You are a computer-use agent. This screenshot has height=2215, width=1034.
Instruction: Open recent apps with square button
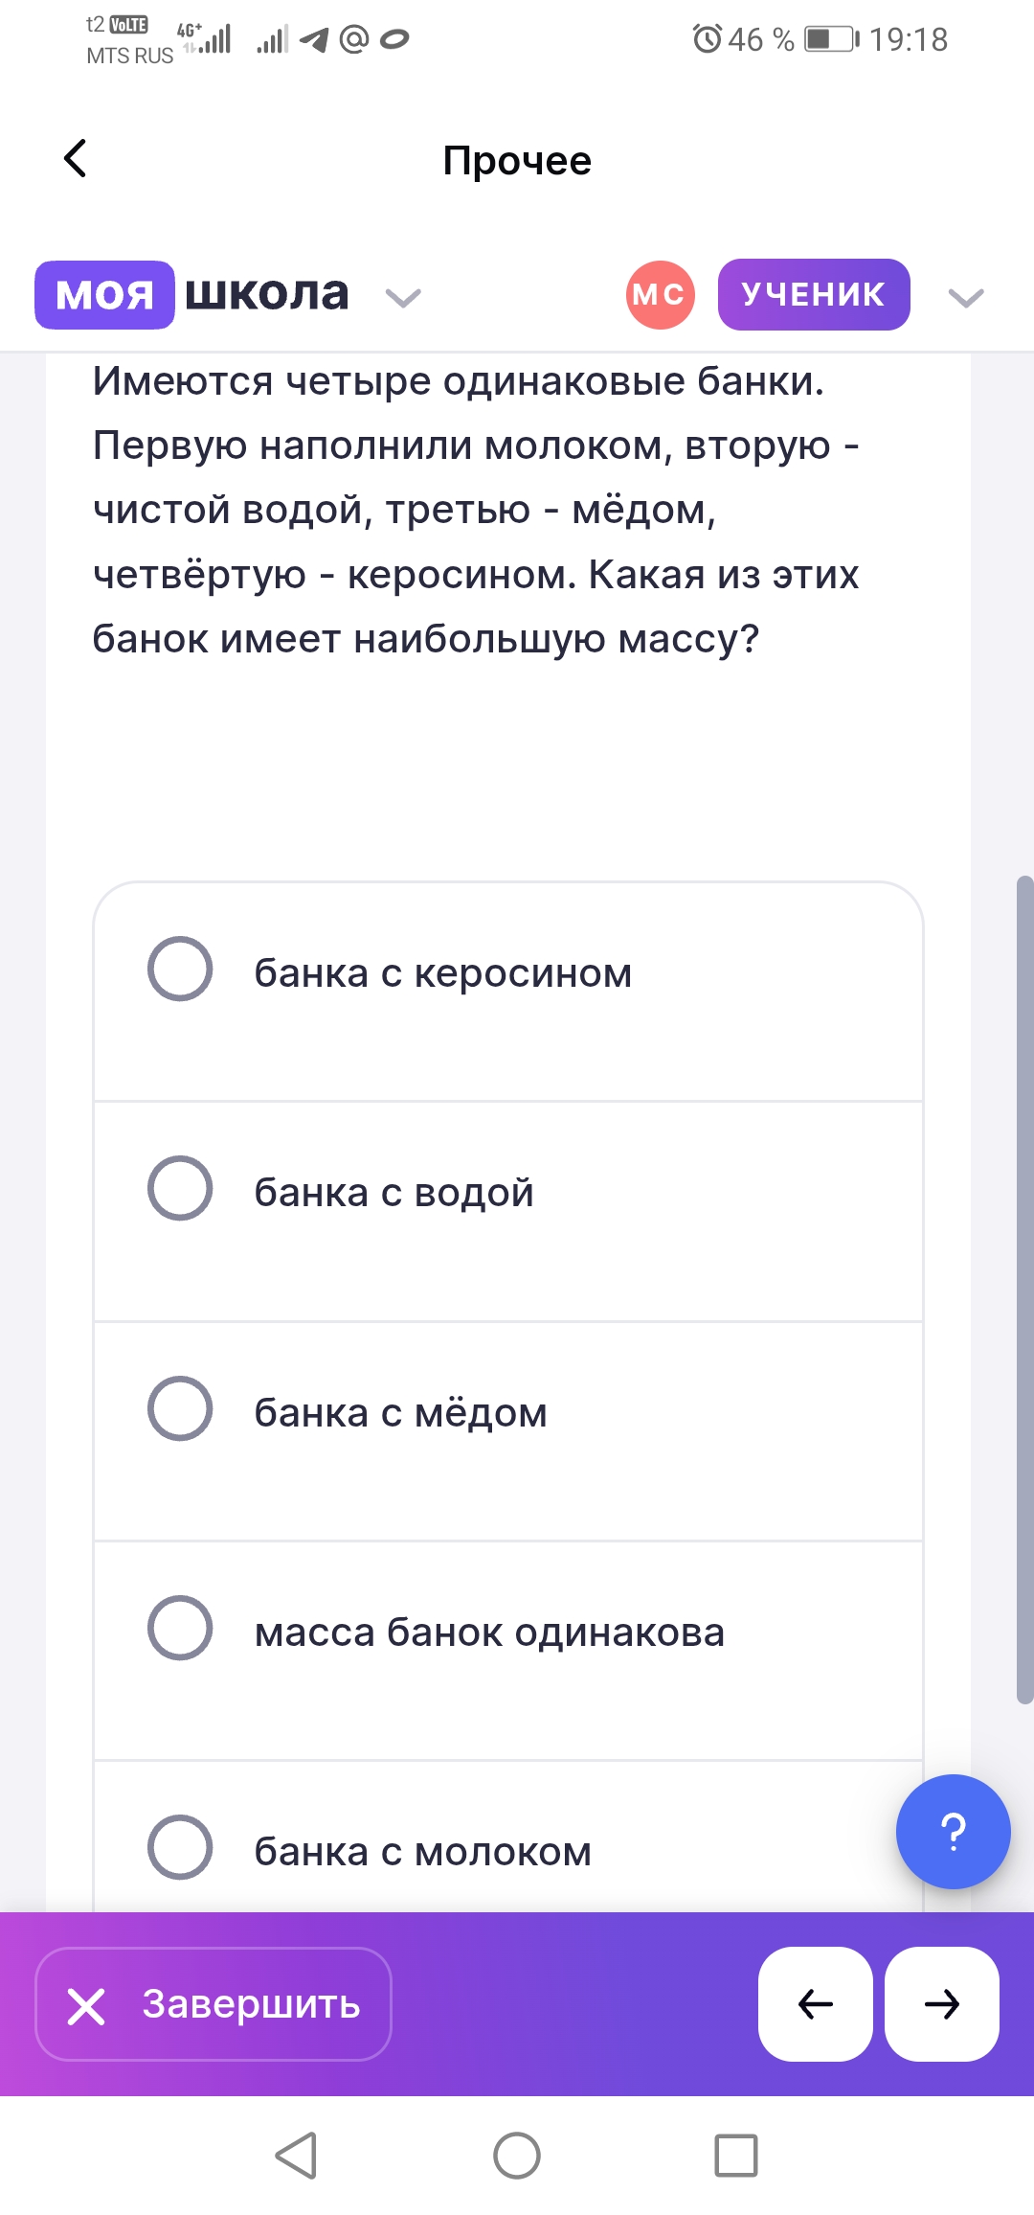click(x=735, y=2156)
